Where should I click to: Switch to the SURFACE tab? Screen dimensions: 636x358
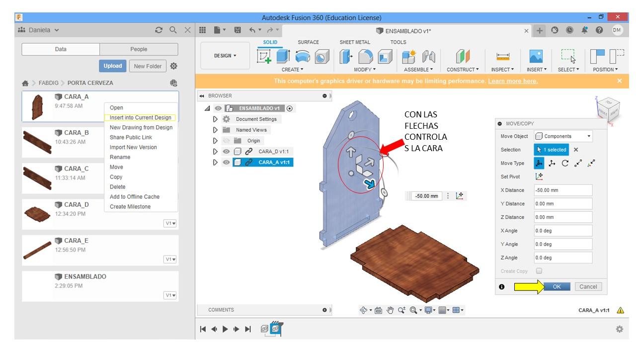[x=308, y=42]
